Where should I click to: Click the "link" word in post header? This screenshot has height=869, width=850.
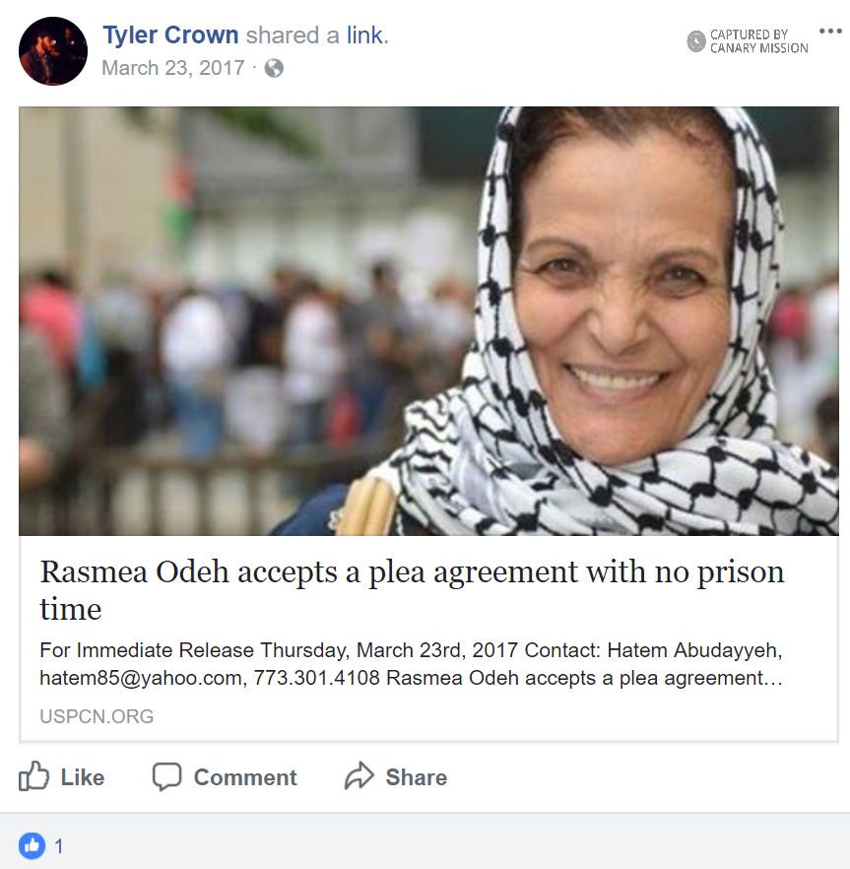click(x=364, y=34)
